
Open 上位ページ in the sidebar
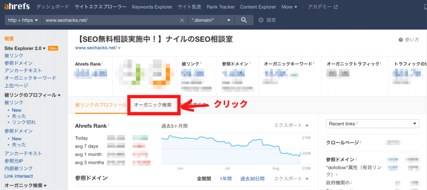click(x=16, y=85)
